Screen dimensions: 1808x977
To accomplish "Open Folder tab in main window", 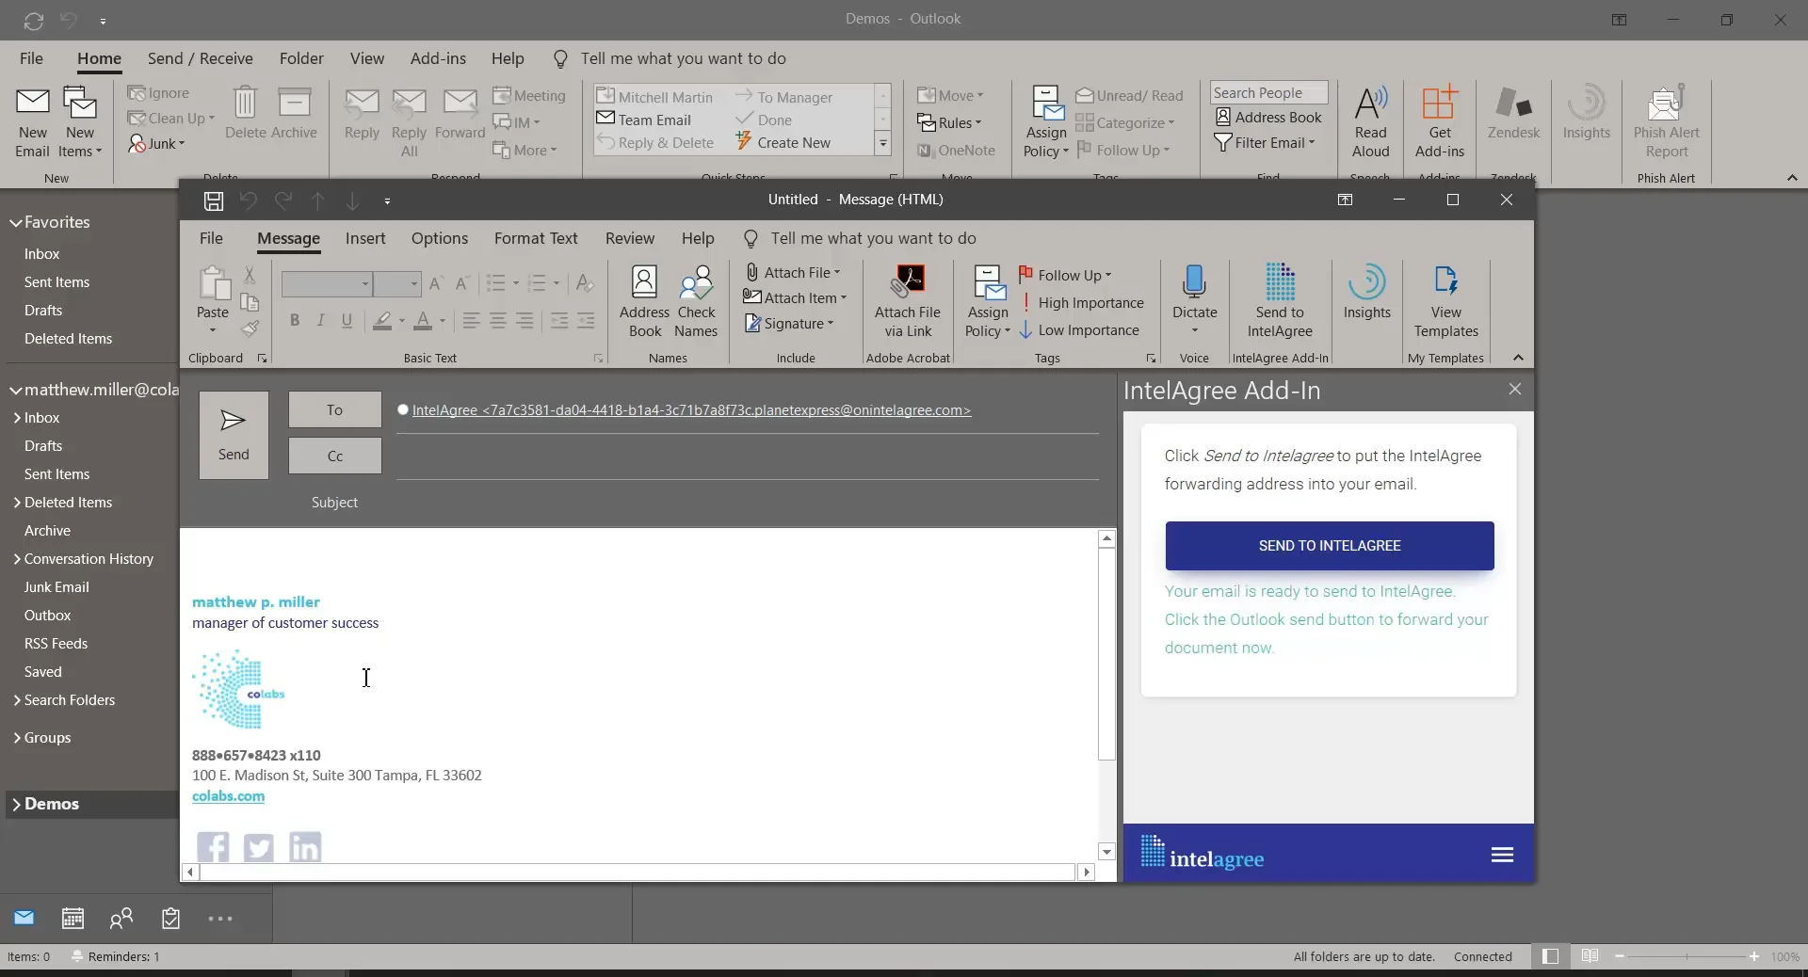I will coord(301,58).
